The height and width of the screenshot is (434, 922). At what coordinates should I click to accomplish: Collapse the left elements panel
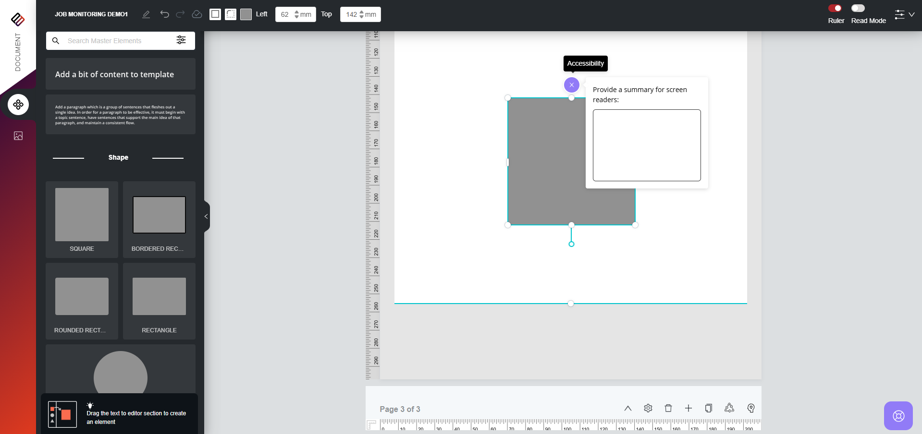pyautogui.click(x=206, y=217)
